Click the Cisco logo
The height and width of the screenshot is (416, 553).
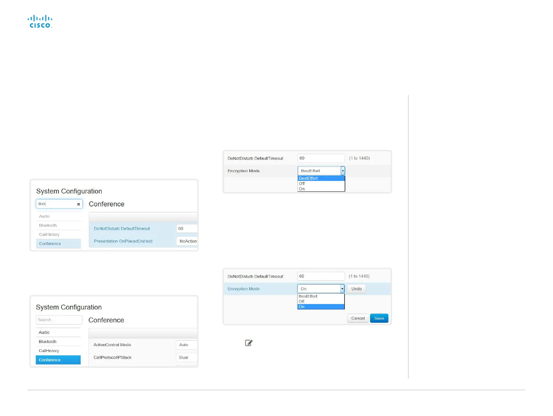coord(40,21)
